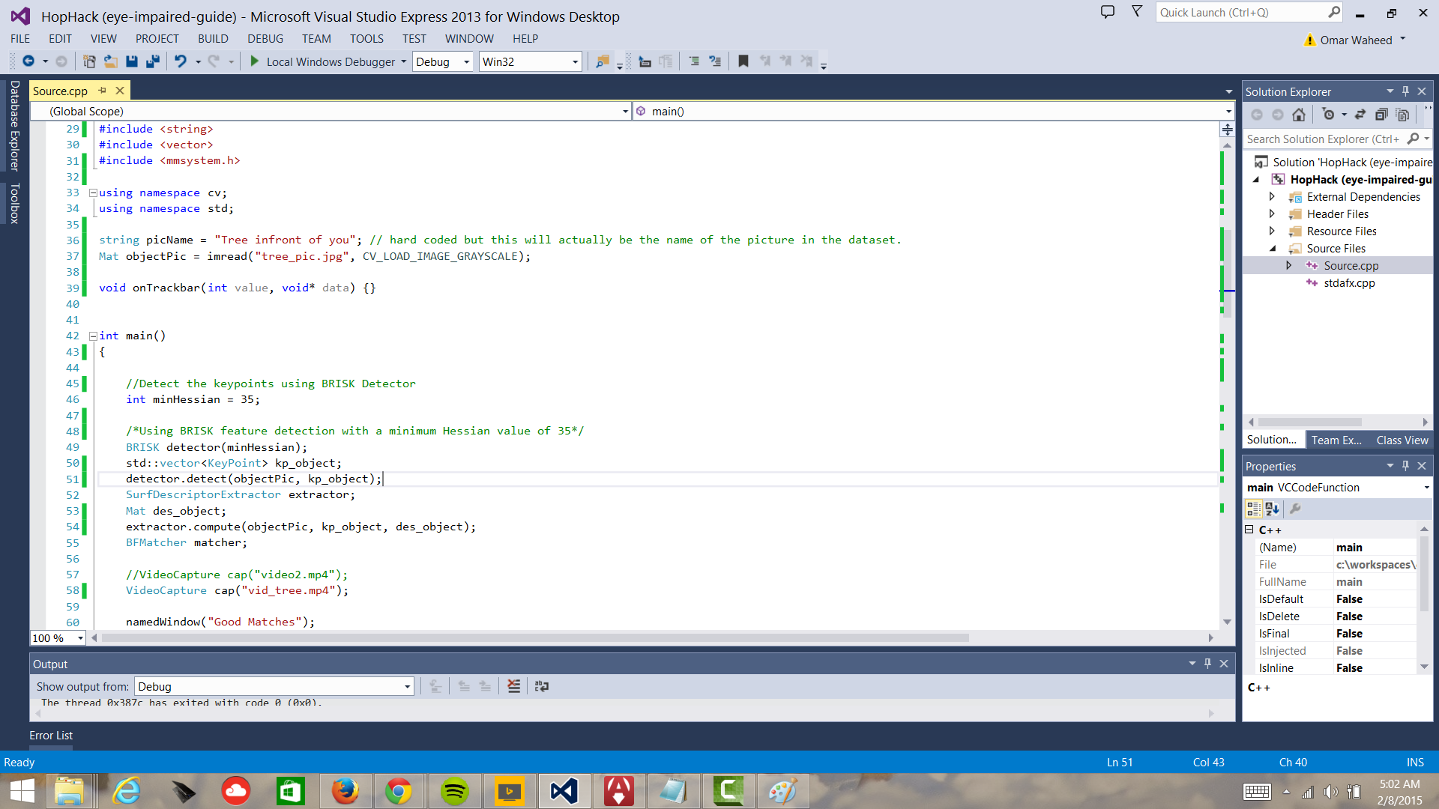Screen dimensions: 1439x809
Task: Click the Save All toolbar icon
Action: pos(153,61)
